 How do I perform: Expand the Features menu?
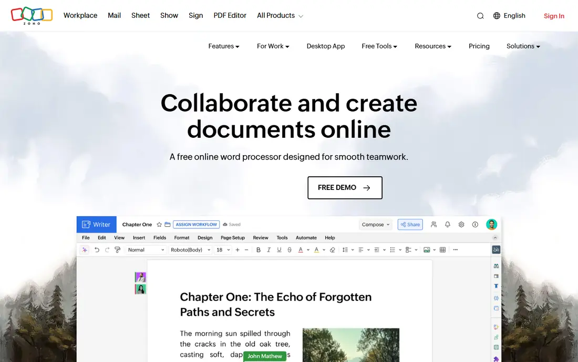[x=224, y=46]
